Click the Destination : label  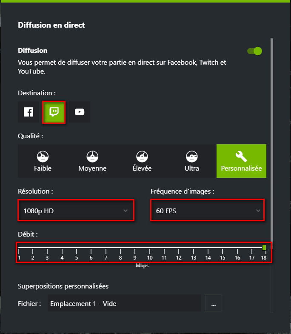click(37, 93)
